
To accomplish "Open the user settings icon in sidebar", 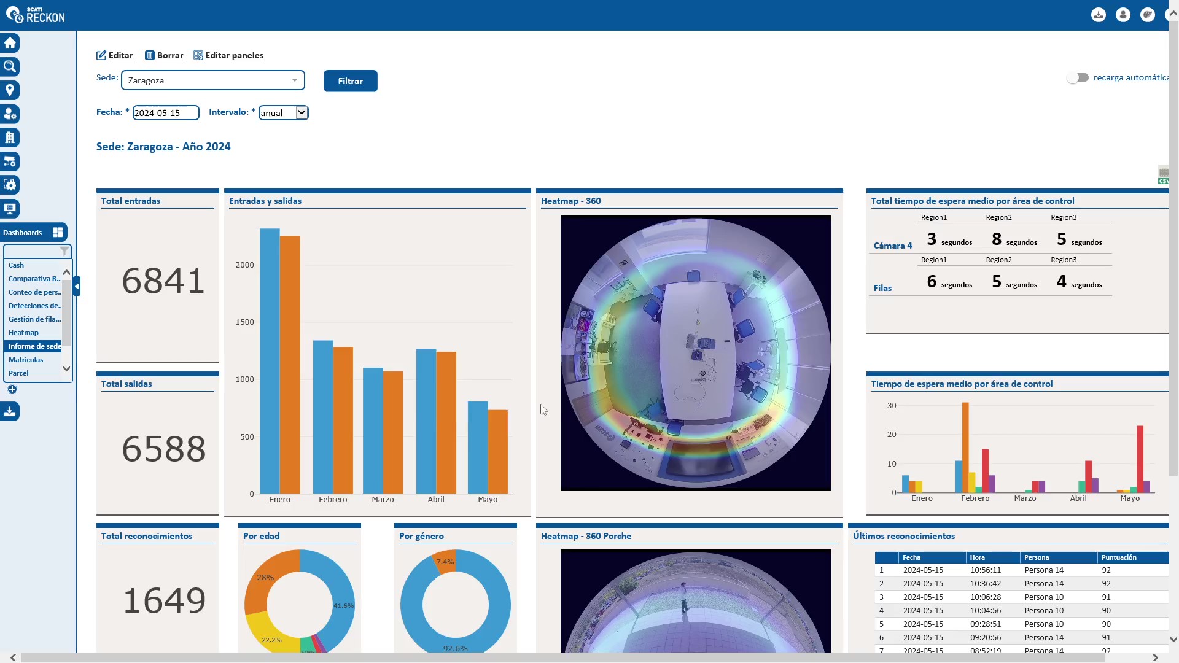I will coord(10,114).
